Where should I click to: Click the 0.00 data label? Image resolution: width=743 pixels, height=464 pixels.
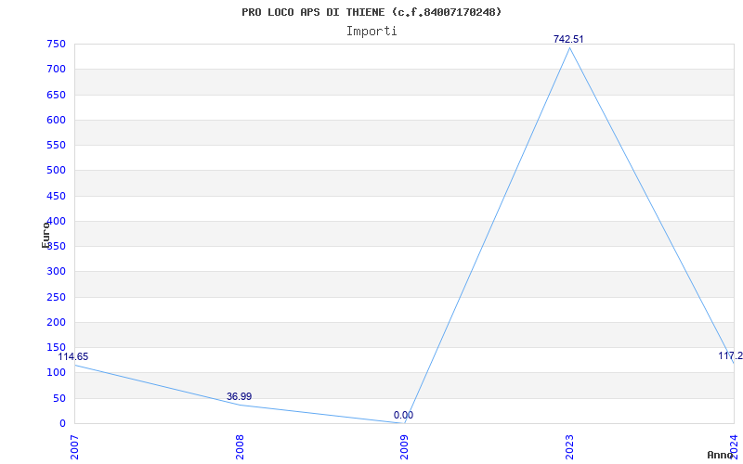pyautogui.click(x=403, y=415)
